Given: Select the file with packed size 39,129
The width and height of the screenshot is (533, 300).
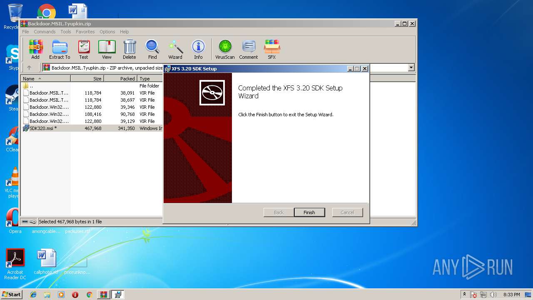Looking at the screenshot, I should [92, 121].
